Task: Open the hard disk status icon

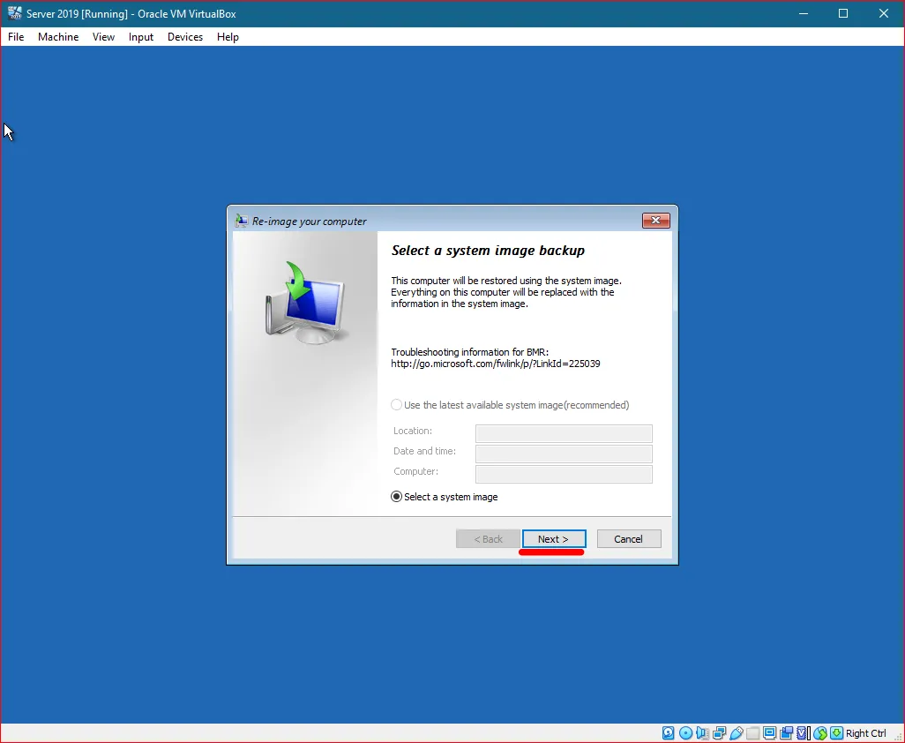Action: 668,732
